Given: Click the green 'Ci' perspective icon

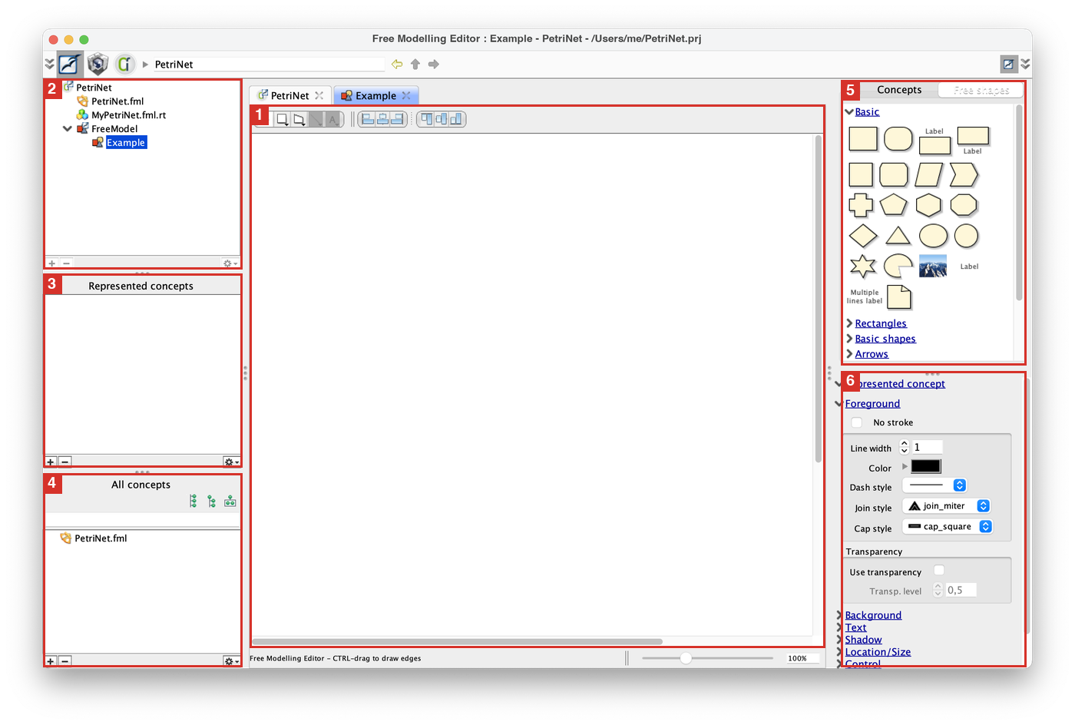Looking at the screenshot, I should (125, 64).
